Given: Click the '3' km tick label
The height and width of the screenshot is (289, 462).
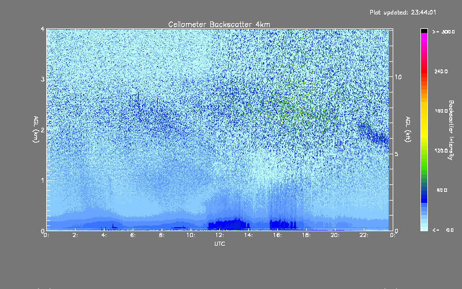Looking at the screenshot, I should coord(43,79).
